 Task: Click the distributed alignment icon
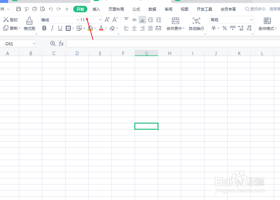[x=159, y=28]
